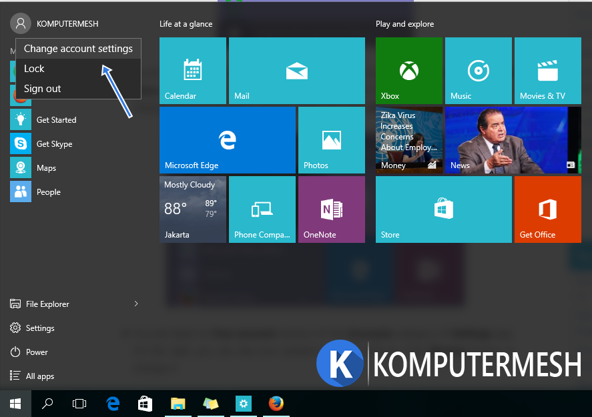Expand the All apps list

[39, 376]
